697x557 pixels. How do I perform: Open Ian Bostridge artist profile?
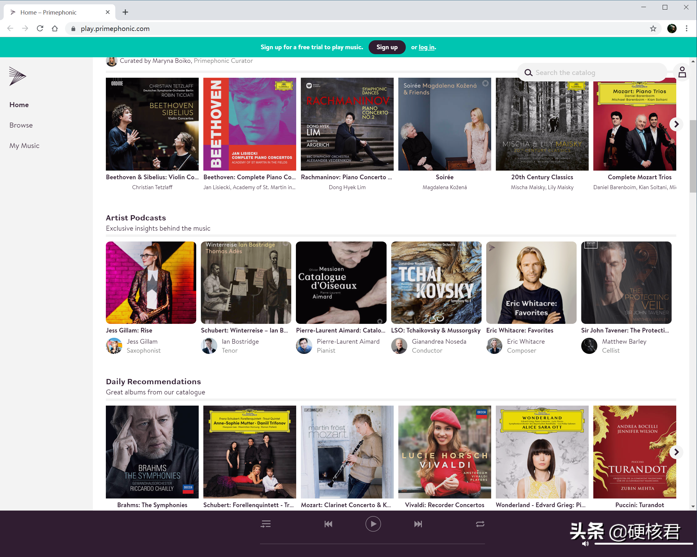[240, 342]
